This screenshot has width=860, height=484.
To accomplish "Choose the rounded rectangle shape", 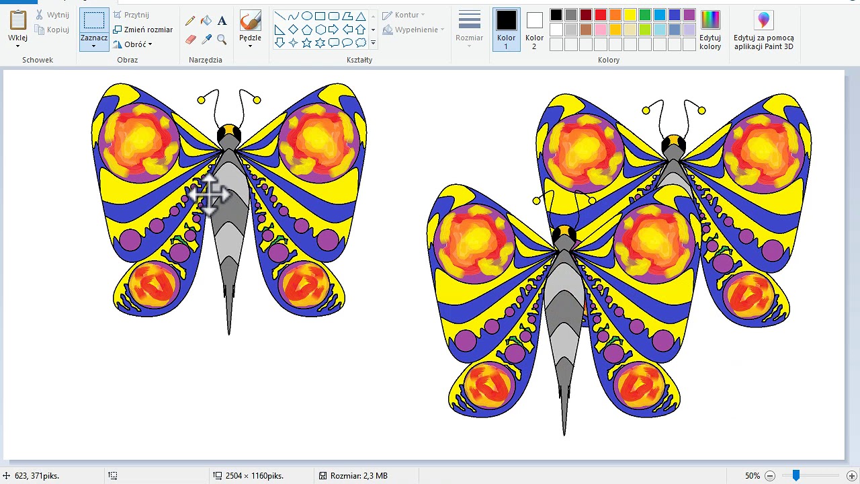I will [333, 16].
